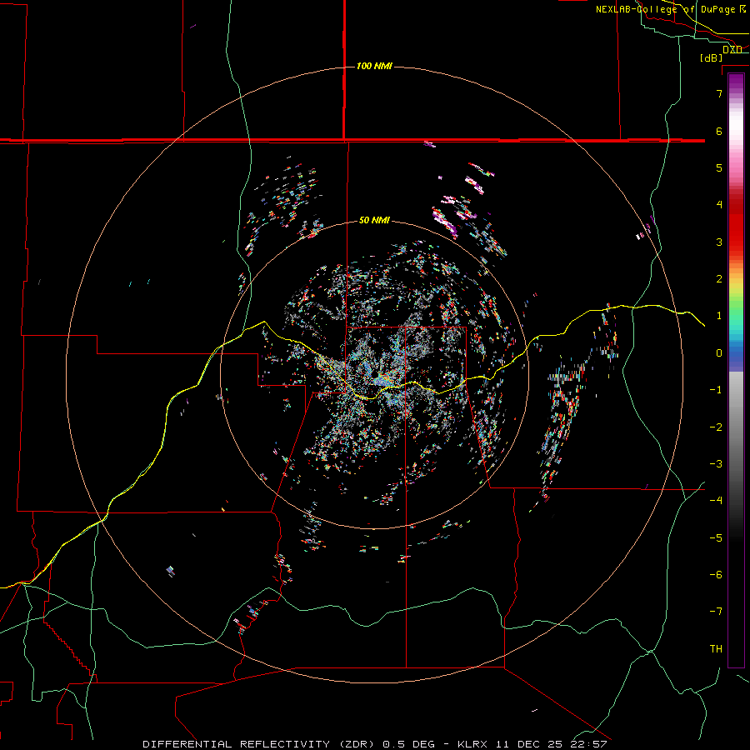This screenshot has width=750, height=750.
Task: Click the -6 value on color scale
Action: (x=716, y=575)
